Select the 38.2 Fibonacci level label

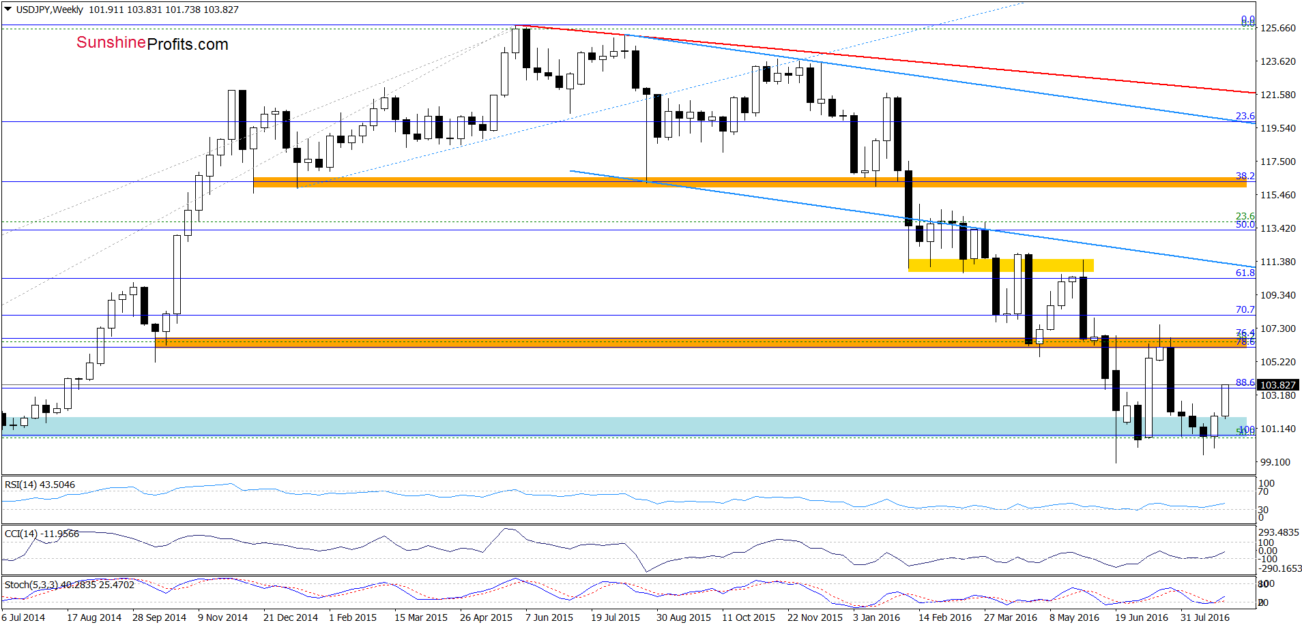click(1245, 176)
